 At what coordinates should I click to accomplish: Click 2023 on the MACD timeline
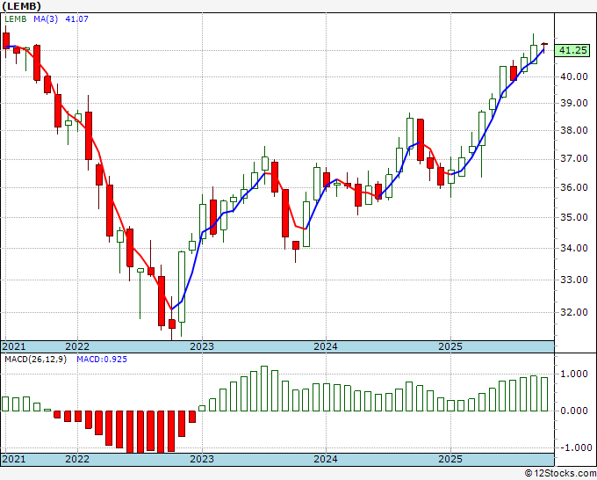pyautogui.click(x=202, y=459)
